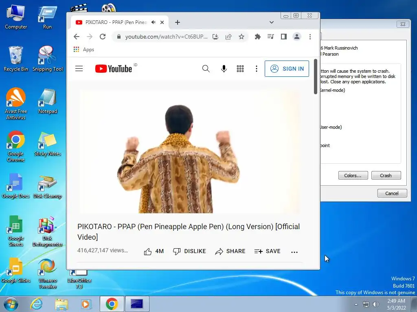Viewport: 417px width, 312px height.
Task: Open the taskbar clock showing 2:49 AM
Action: (x=396, y=304)
